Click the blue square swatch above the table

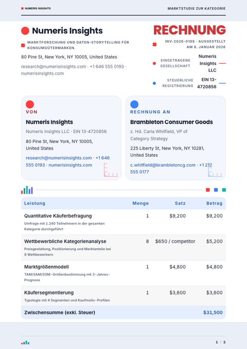(216, 190)
